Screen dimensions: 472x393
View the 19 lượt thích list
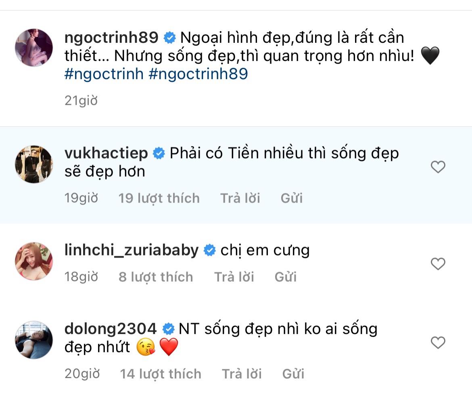click(159, 198)
